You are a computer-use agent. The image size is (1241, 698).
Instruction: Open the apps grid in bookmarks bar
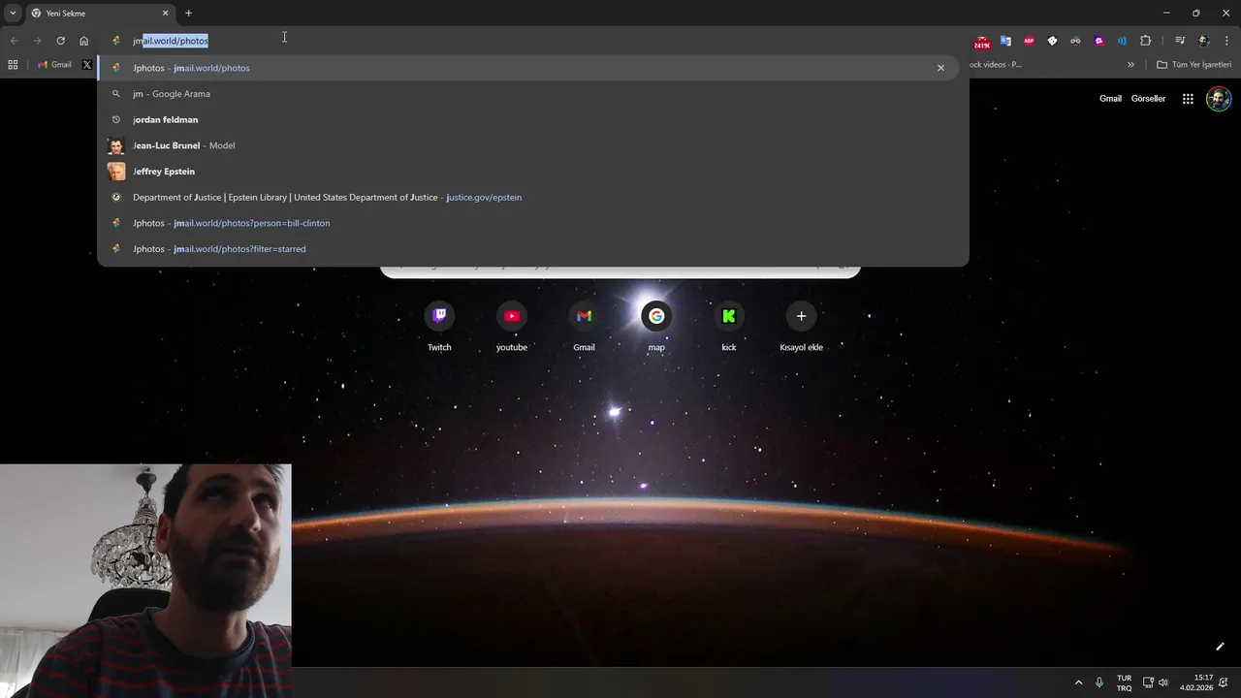click(13, 65)
